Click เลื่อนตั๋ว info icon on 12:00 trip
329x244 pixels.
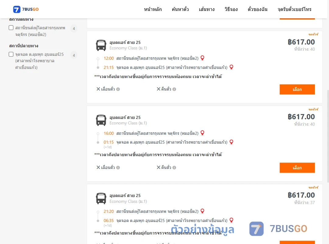[118, 89]
